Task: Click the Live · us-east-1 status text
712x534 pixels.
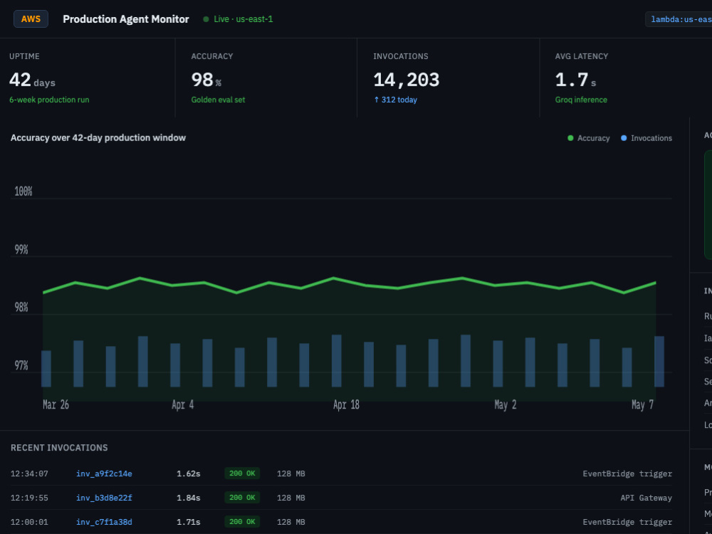Action: [243, 19]
